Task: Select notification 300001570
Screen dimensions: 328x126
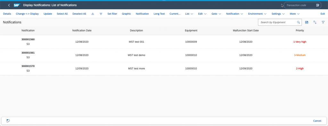Action: click(x=28, y=66)
